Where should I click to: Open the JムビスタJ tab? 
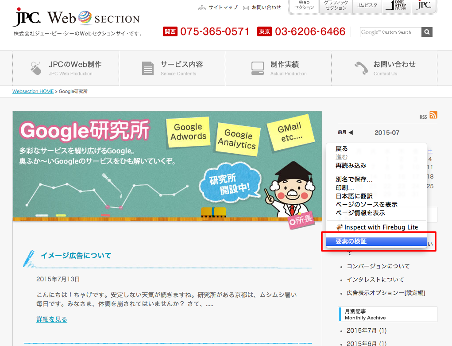(367, 6)
